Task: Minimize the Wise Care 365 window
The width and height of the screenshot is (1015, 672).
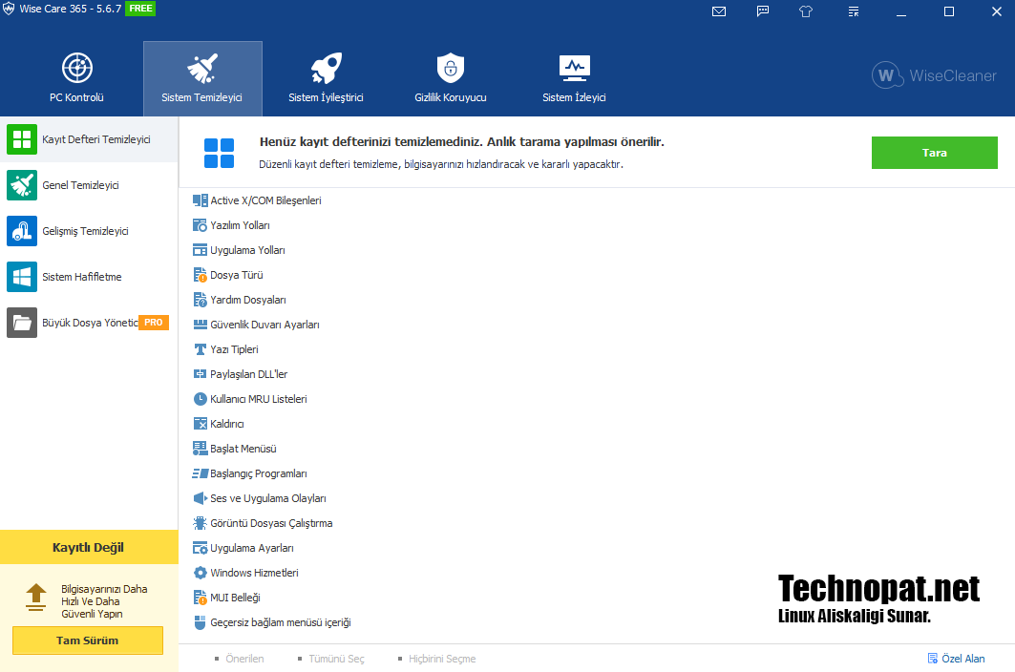Action: pyautogui.click(x=901, y=11)
